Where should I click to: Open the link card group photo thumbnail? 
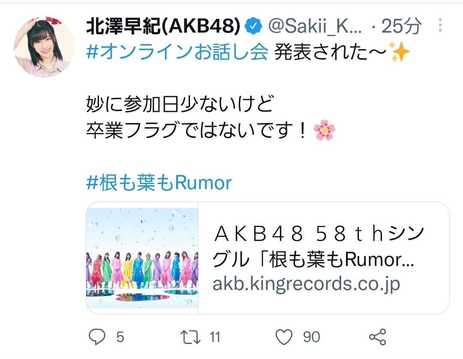tap(142, 258)
